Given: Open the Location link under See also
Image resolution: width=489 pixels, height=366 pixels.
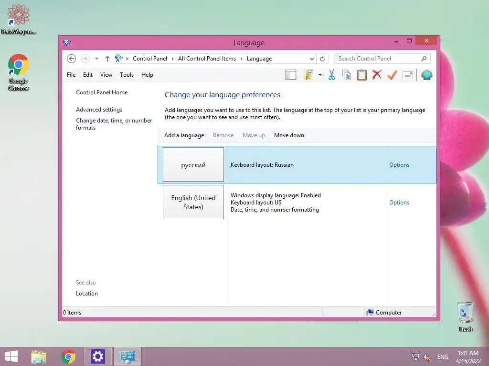Looking at the screenshot, I should tap(87, 294).
